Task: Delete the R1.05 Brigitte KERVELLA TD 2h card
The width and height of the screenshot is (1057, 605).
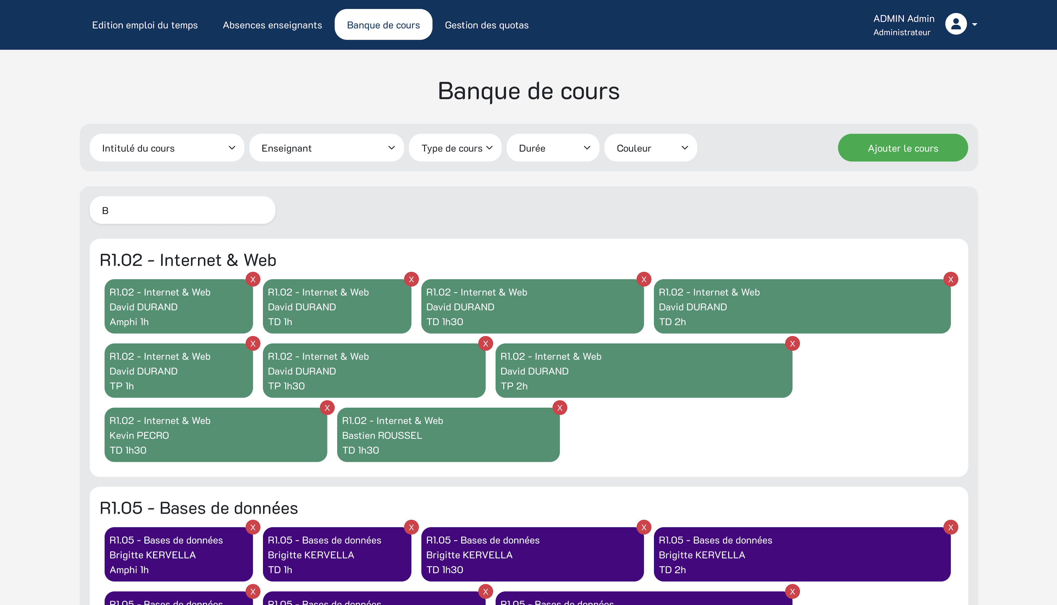Action: pos(951,527)
